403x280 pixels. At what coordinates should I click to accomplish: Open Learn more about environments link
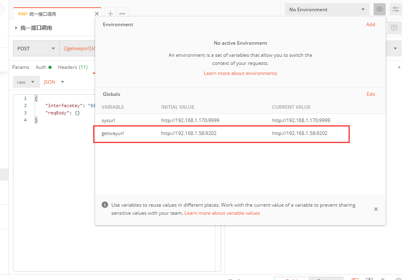[240, 73]
